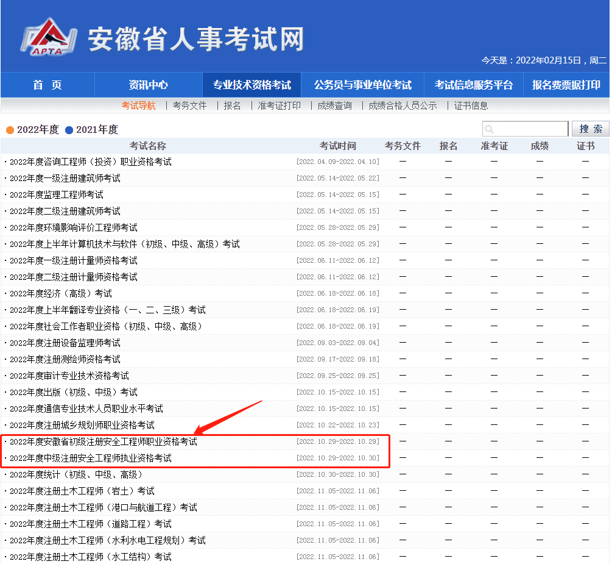The height and width of the screenshot is (564, 612).
Task: Open 2022年度注册城乡规划师职业资格考试 link
Action: [82, 425]
